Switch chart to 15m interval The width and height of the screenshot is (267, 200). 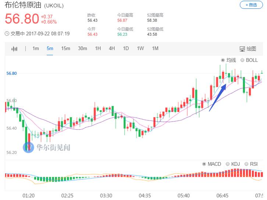[x=65, y=48]
